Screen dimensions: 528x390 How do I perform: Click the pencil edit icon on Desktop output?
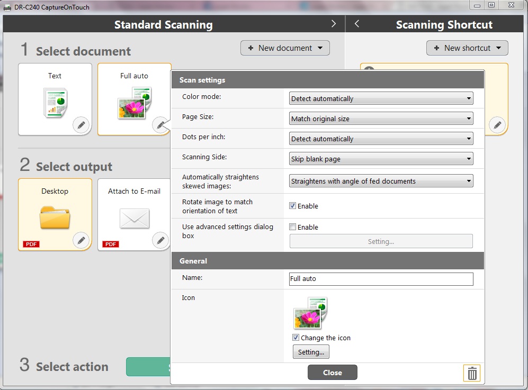pyautogui.click(x=81, y=240)
